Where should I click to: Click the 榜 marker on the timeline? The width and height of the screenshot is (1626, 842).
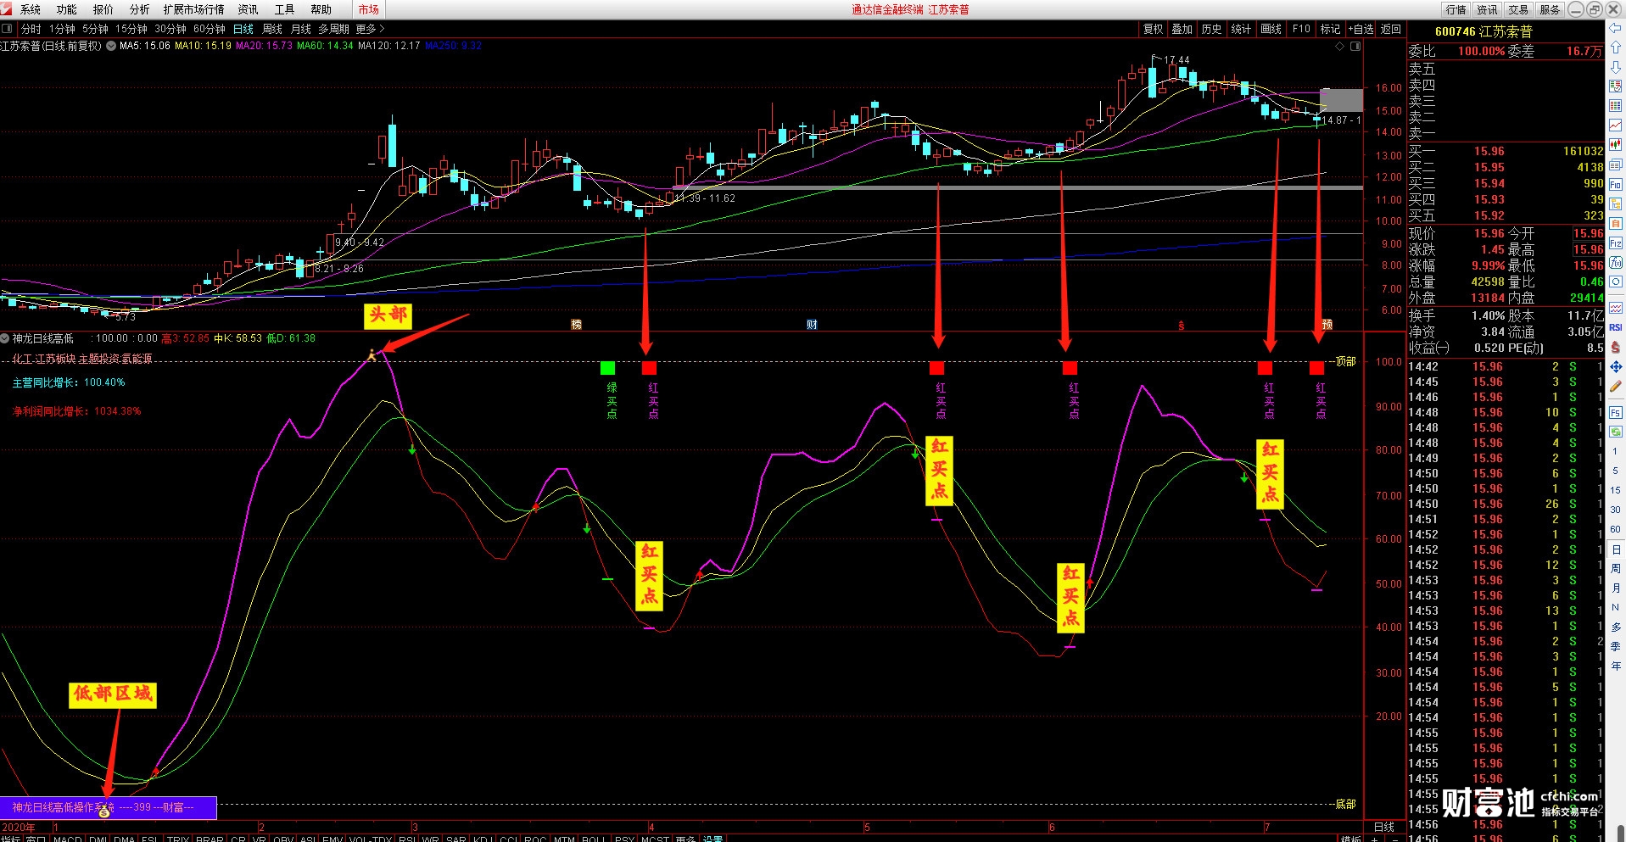[x=577, y=325]
